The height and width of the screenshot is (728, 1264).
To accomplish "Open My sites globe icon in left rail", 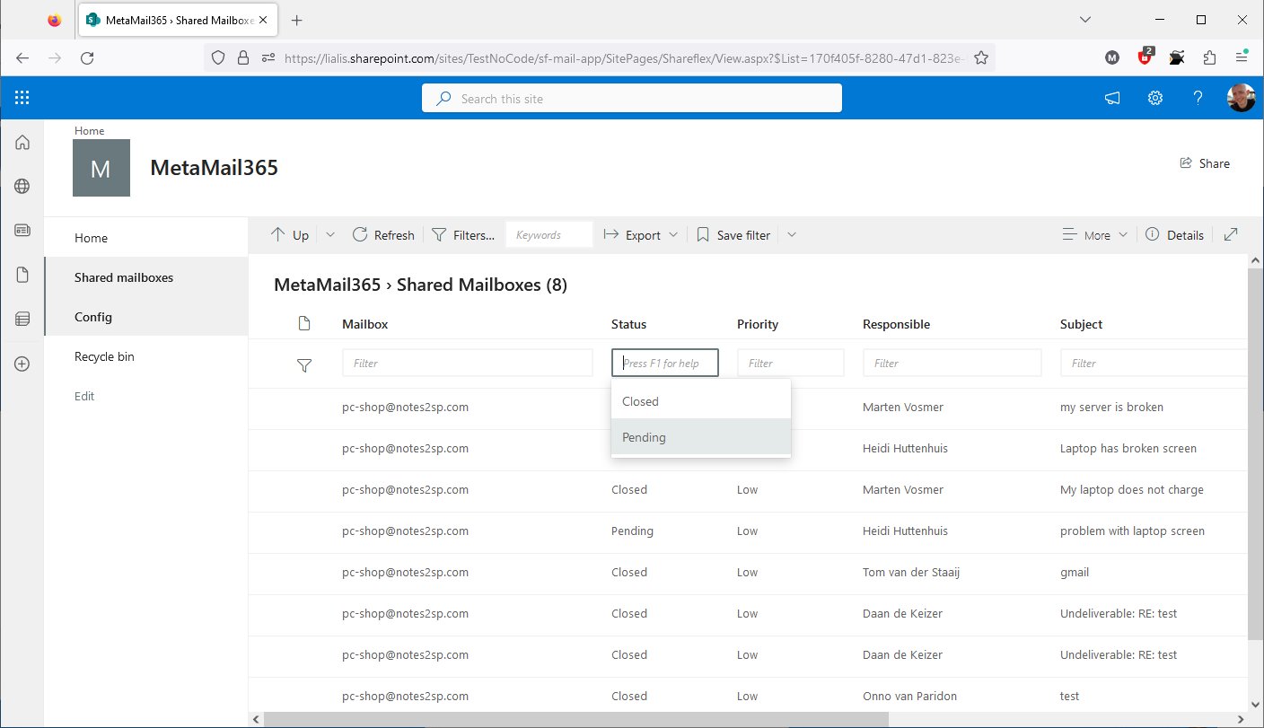I will point(22,187).
